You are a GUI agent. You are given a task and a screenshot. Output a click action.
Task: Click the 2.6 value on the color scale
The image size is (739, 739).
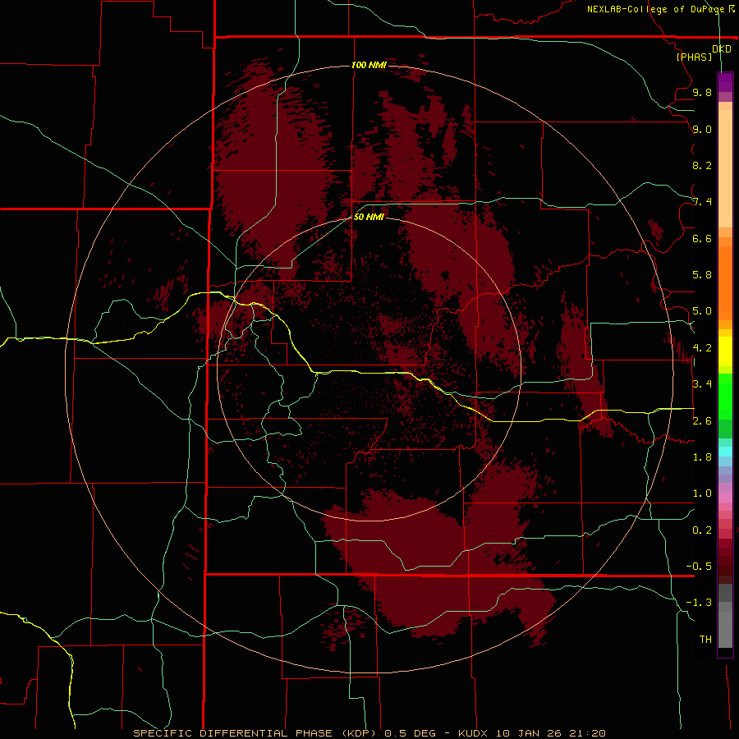coord(702,421)
